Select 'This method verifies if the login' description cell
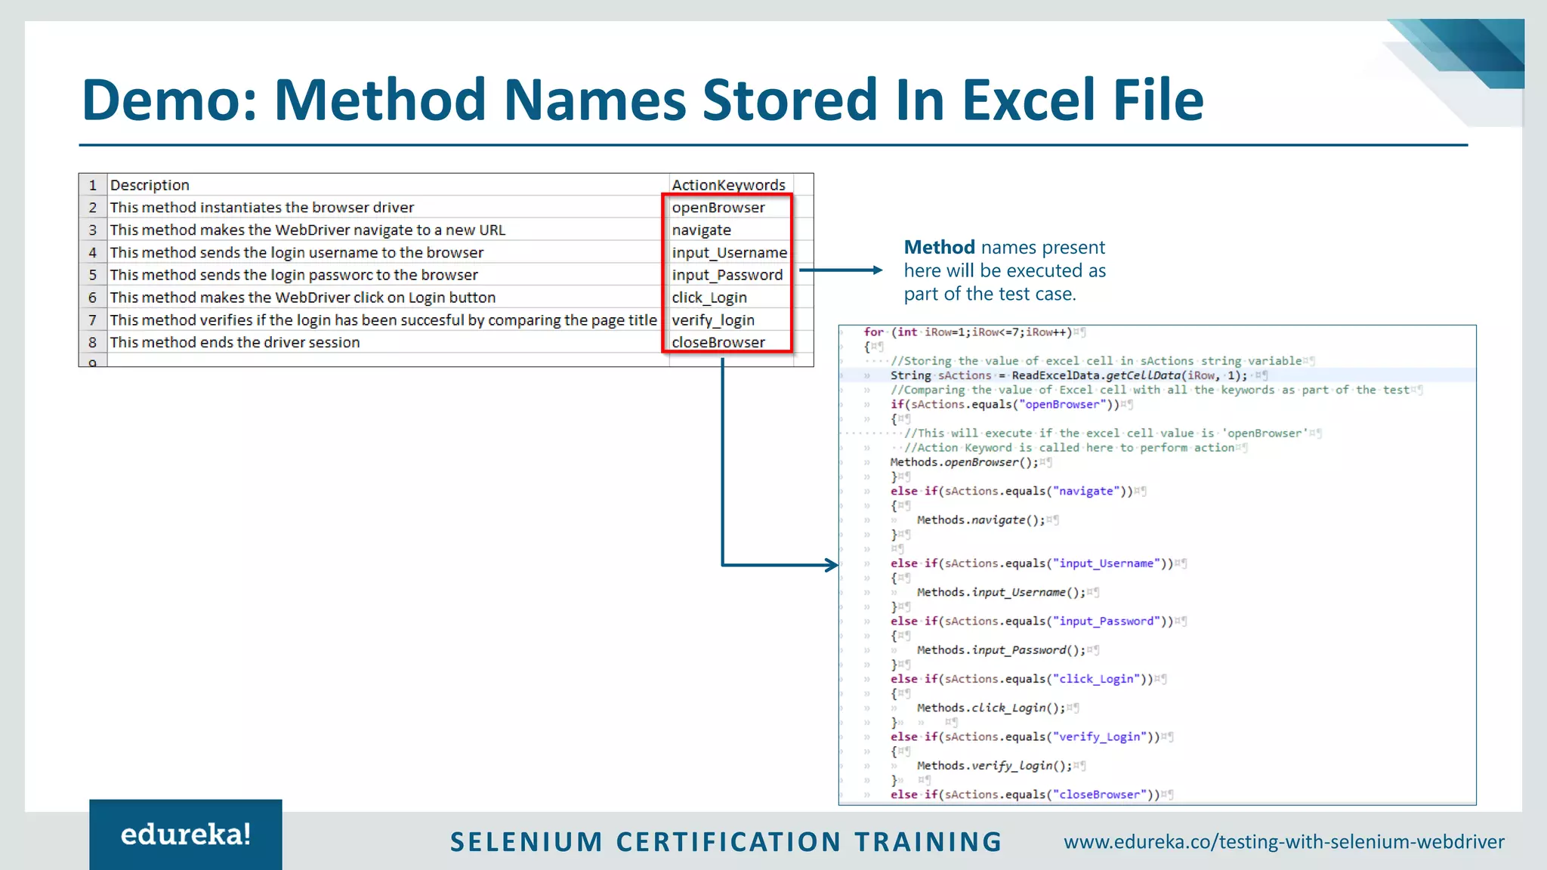The width and height of the screenshot is (1547, 870). tap(388, 320)
